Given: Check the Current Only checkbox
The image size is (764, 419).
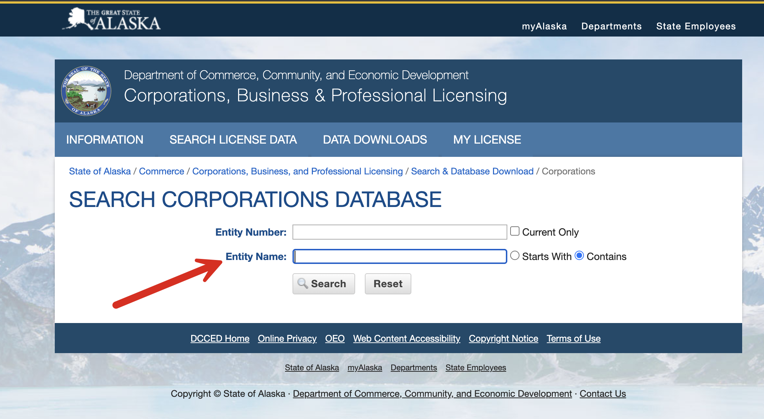Looking at the screenshot, I should pyautogui.click(x=515, y=231).
